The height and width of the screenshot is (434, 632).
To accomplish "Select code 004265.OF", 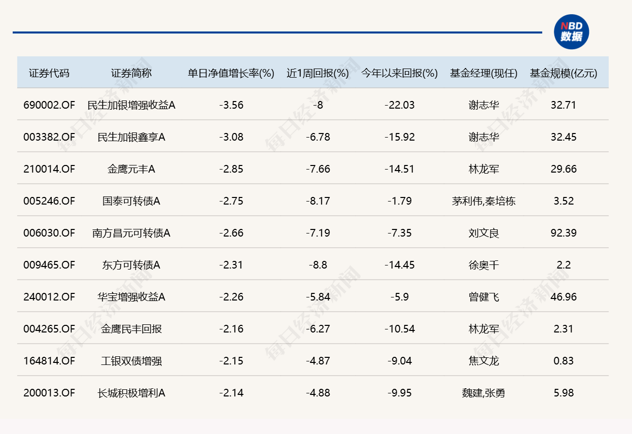I will coord(49,329).
